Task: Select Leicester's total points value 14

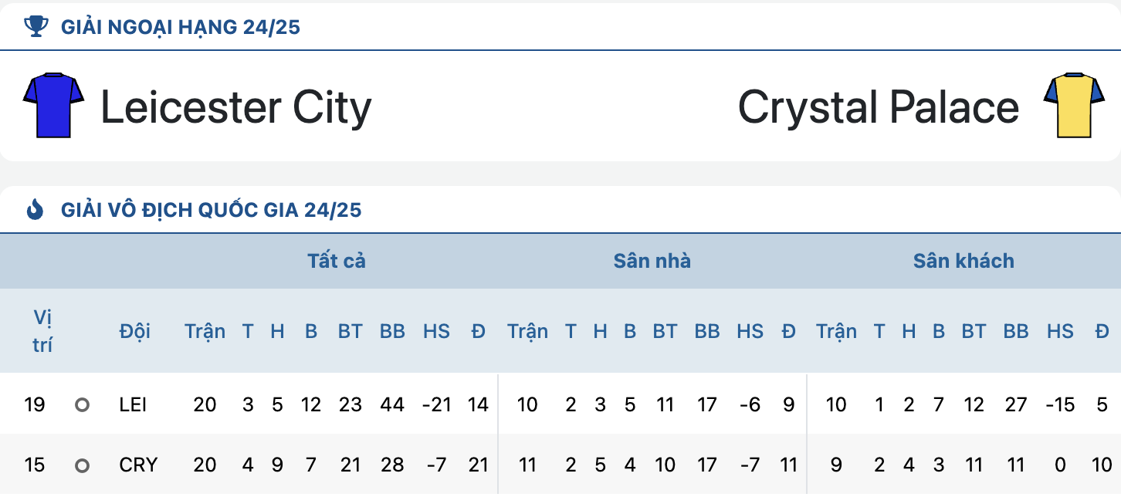Action: pos(479,404)
